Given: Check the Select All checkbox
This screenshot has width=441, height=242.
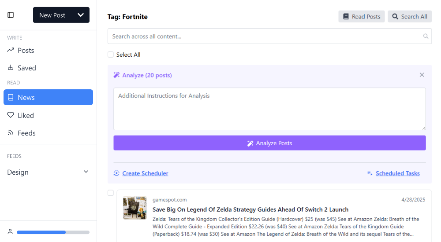Looking at the screenshot, I should click(111, 55).
